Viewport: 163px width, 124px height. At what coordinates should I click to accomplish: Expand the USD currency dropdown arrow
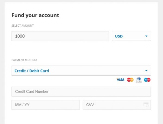tap(146, 36)
